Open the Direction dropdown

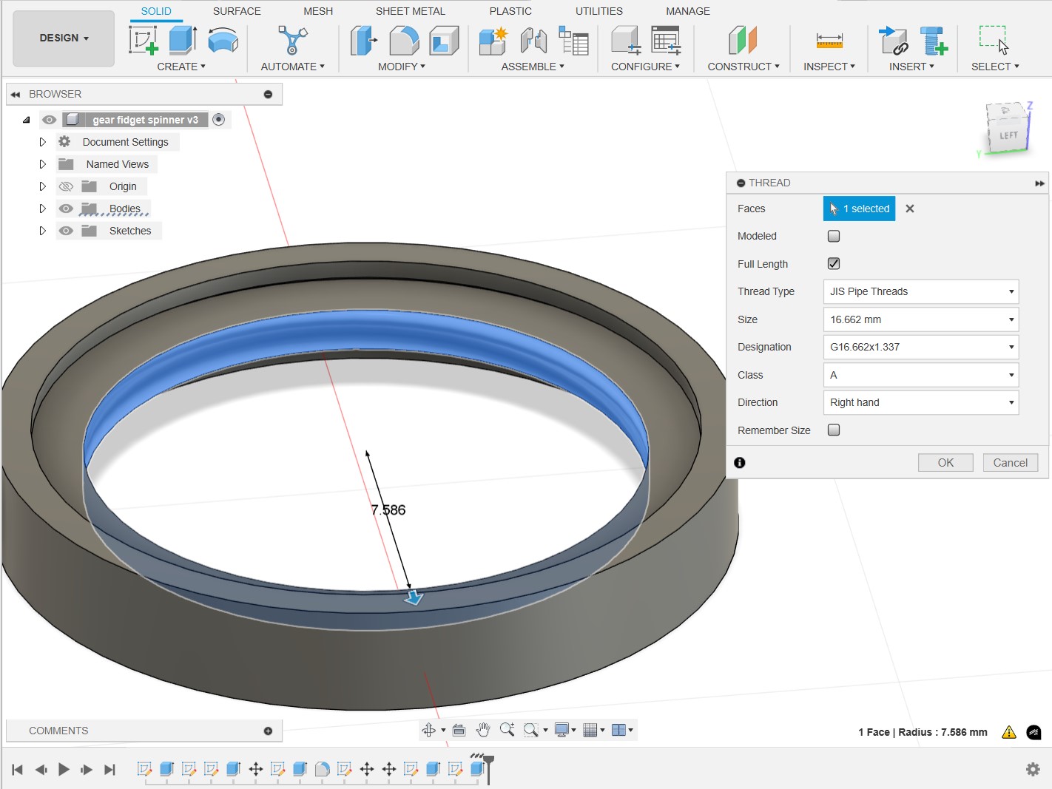pos(921,402)
